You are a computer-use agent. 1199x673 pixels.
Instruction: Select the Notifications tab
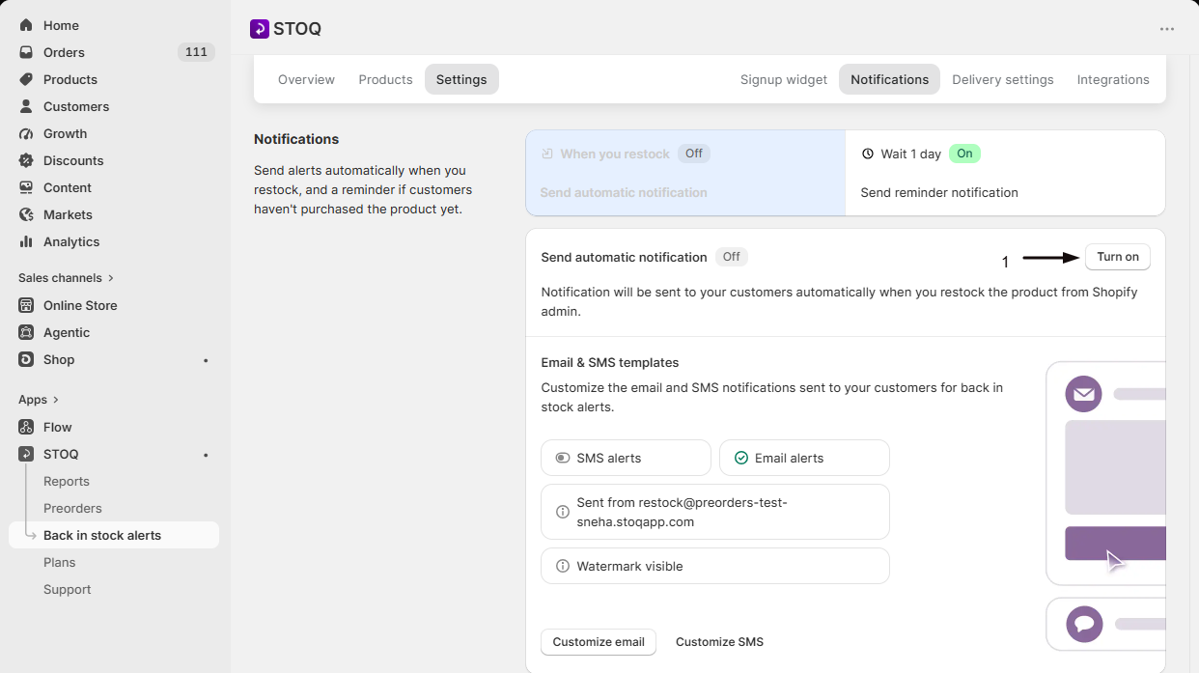pos(890,79)
